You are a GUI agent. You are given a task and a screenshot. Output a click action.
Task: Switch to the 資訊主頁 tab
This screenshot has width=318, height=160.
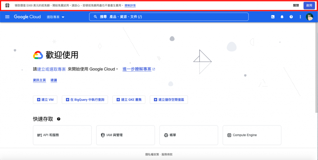(39, 80)
